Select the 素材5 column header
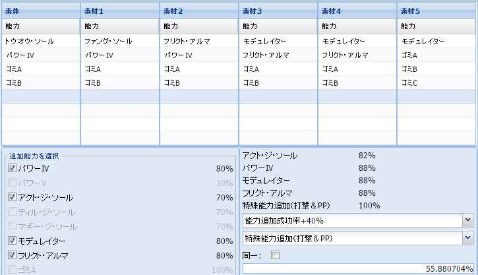Screen dimensions: 478x275 436,11
